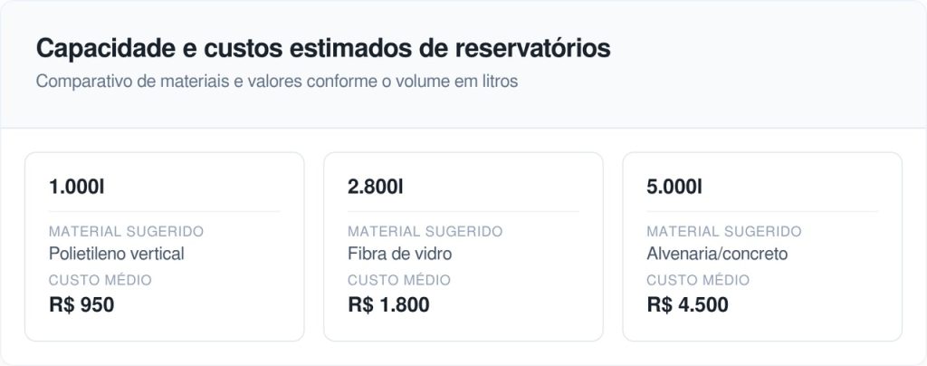This screenshot has height=366, width=927.
Task: Click the 'R$ 4.500' cost value
Action: pyautogui.click(x=687, y=304)
